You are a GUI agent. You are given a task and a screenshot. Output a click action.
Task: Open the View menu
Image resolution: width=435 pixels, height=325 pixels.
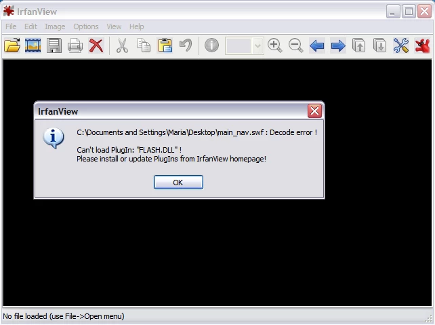[x=114, y=26]
